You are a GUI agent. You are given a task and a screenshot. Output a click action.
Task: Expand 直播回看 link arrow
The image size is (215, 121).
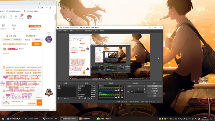point(36,36)
